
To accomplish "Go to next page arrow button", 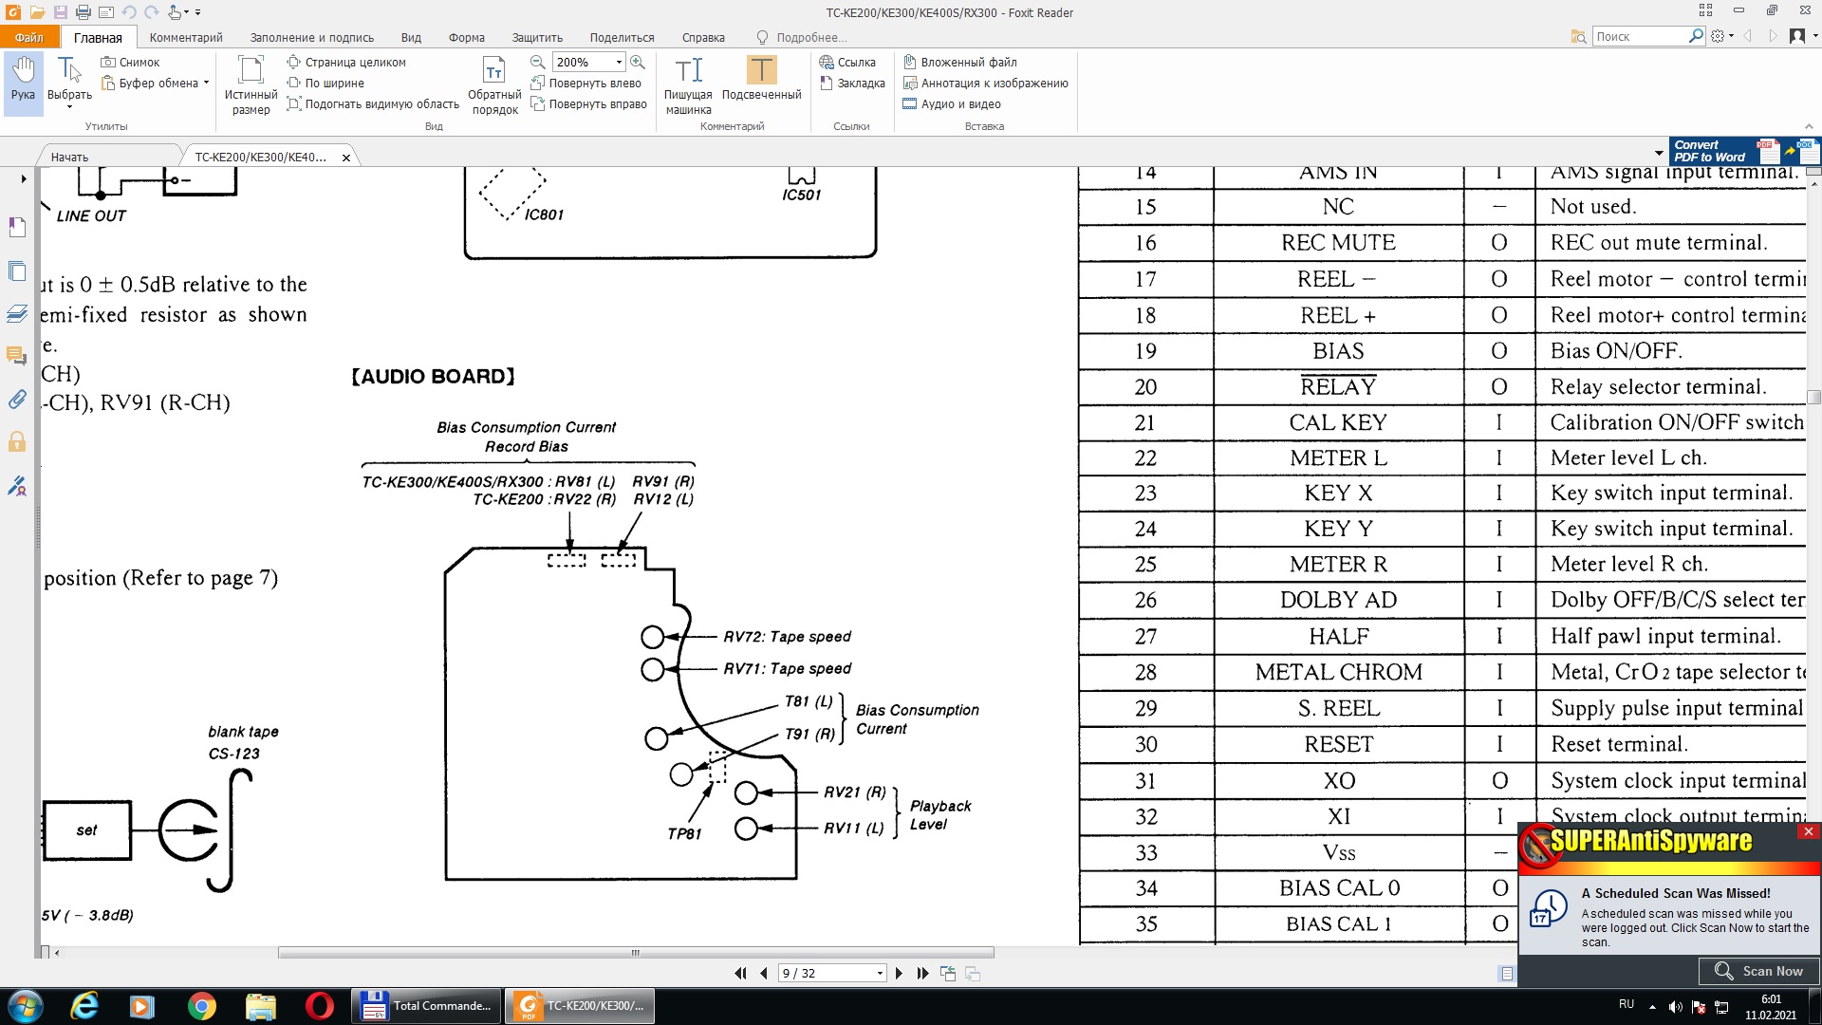I will 899,973.
